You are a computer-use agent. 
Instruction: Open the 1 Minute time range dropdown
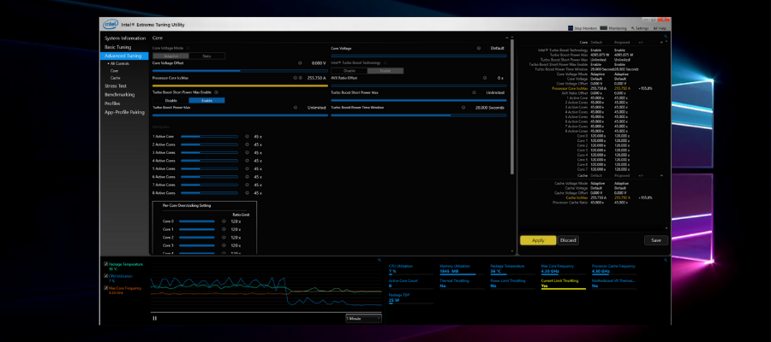[x=363, y=318]
